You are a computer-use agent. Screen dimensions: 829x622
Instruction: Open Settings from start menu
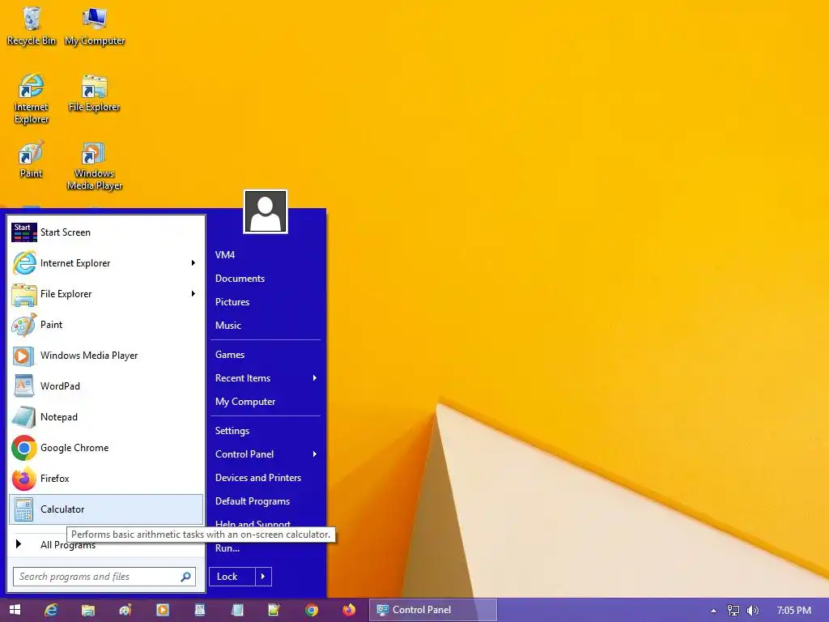point(232,431)
